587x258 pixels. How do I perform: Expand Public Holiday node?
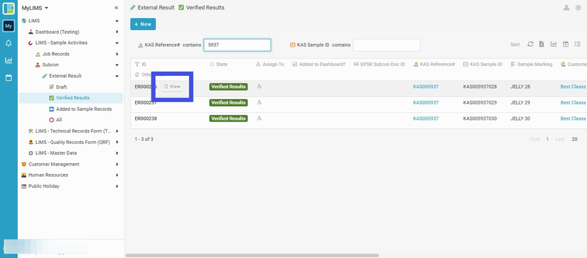coord(117,186)
